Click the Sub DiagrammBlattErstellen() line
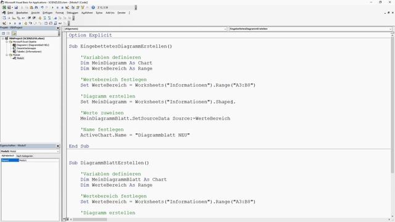 click(x=109, y=163)
